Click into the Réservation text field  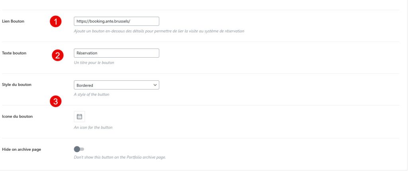pyautogui.click(x=116, y=53)
